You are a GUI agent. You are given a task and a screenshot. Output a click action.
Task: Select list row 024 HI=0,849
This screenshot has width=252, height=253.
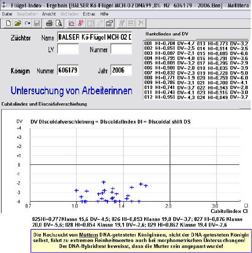[222, 97]
